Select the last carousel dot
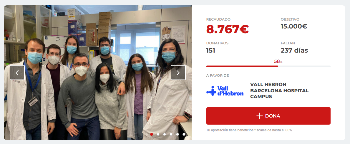 click(x=184, y=134)
